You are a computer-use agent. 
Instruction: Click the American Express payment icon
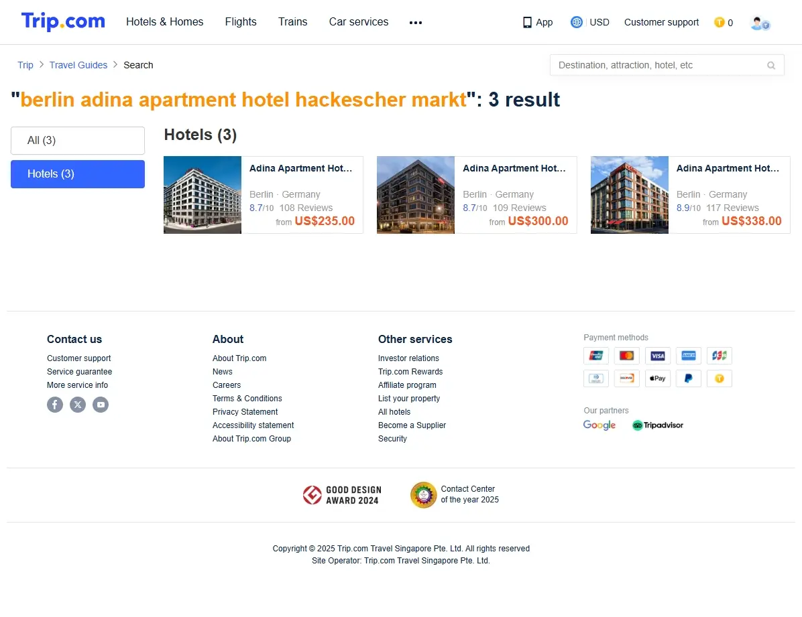click(689, 356)
